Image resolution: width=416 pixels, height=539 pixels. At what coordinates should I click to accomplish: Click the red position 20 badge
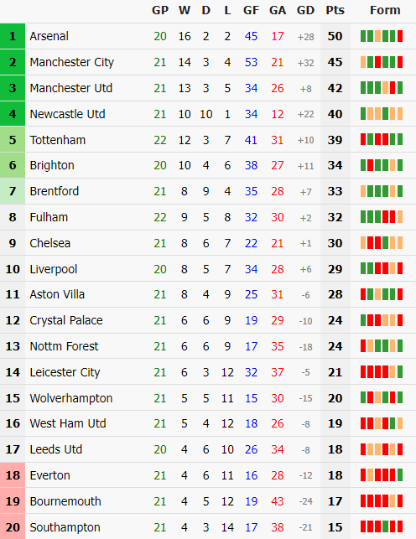[13, 526]
